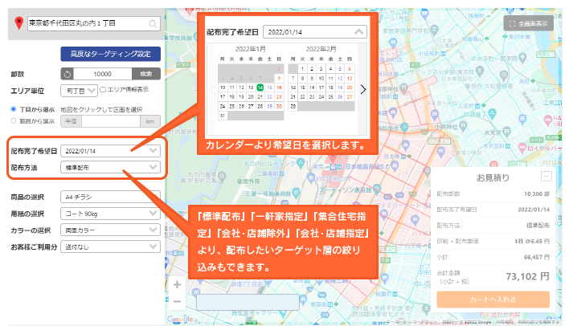The height and width of the screenshot is (326, 573).
Task: Select February 28 in the calendar
Action: pos(293,106)
